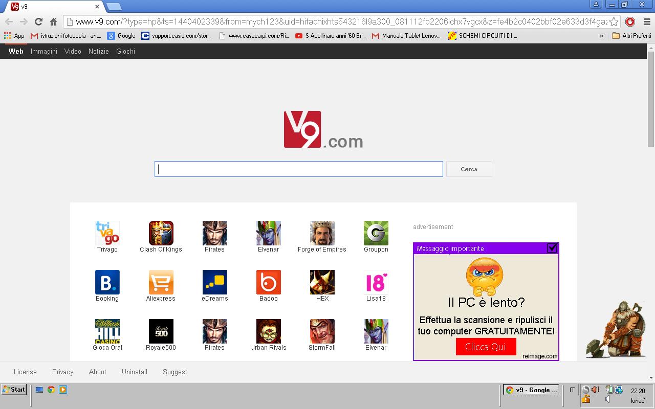The width and height of the screenshot is (655, 409).
Task: Open the Trivago shortcut icon
Action: point(107,233)
